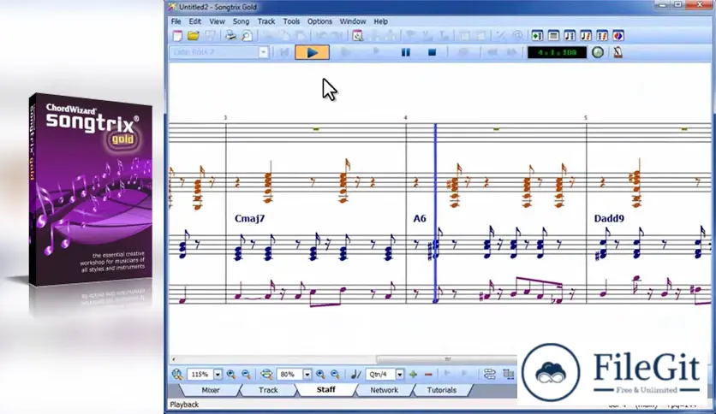
Task: Click the Playback status bar text
Action: click(x=184, y=405)
